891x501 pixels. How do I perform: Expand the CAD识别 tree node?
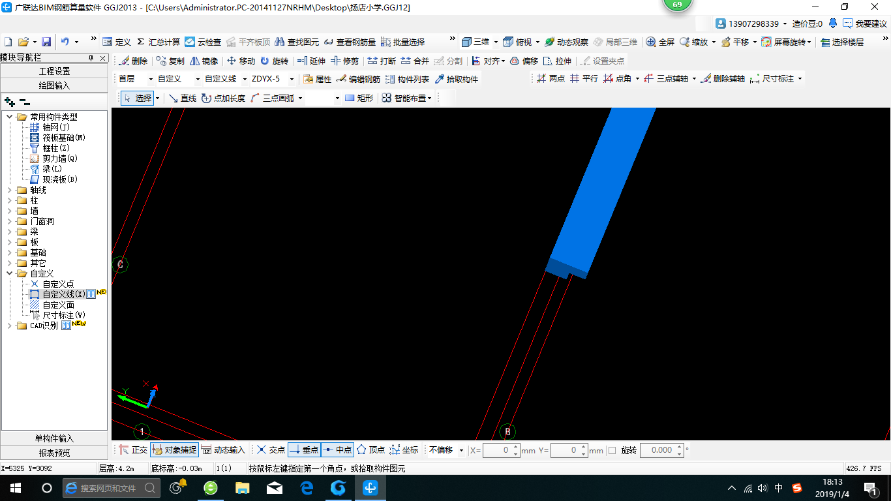[10, 326]
